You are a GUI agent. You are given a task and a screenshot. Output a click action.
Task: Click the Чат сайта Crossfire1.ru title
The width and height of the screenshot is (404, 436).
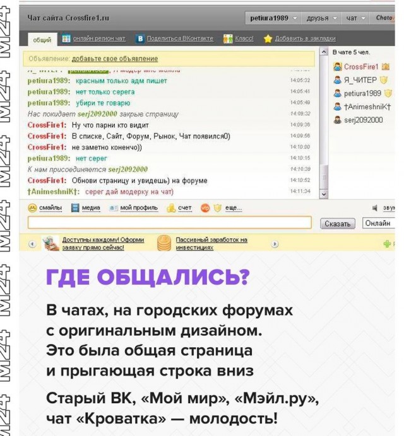coord(68,18)
